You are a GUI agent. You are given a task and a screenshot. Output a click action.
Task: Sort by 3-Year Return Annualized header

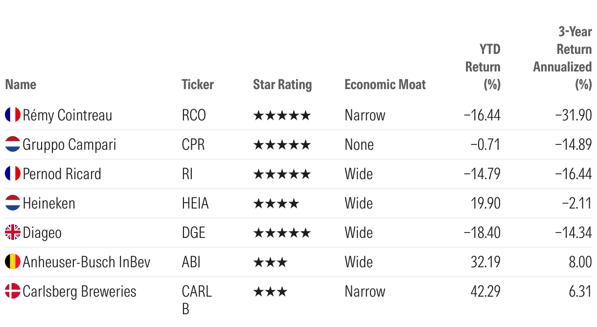point(563,58)
